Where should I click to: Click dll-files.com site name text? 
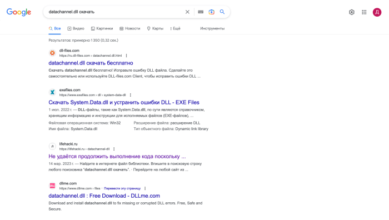pos(69,51)
